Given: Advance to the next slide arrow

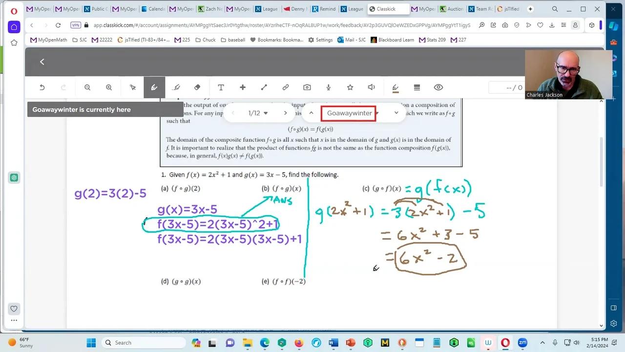Looking at the screenshot, I should coord(286,113).
